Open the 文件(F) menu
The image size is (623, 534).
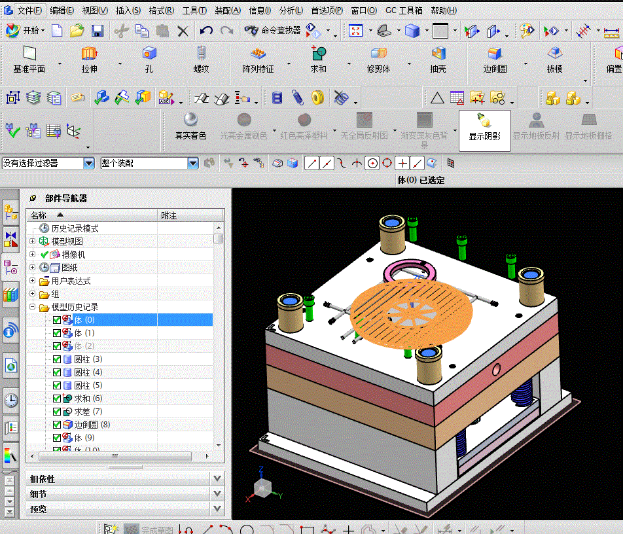pyautogui.click(x=29, y=10)
